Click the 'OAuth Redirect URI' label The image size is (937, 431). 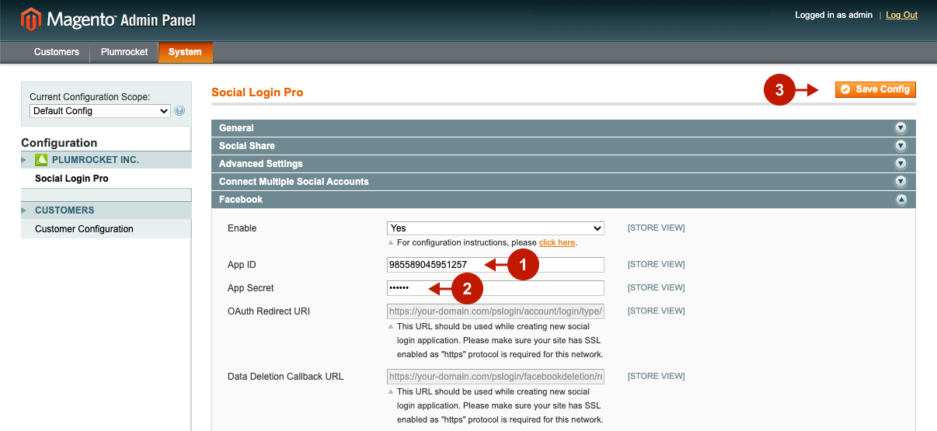(269, 311)
